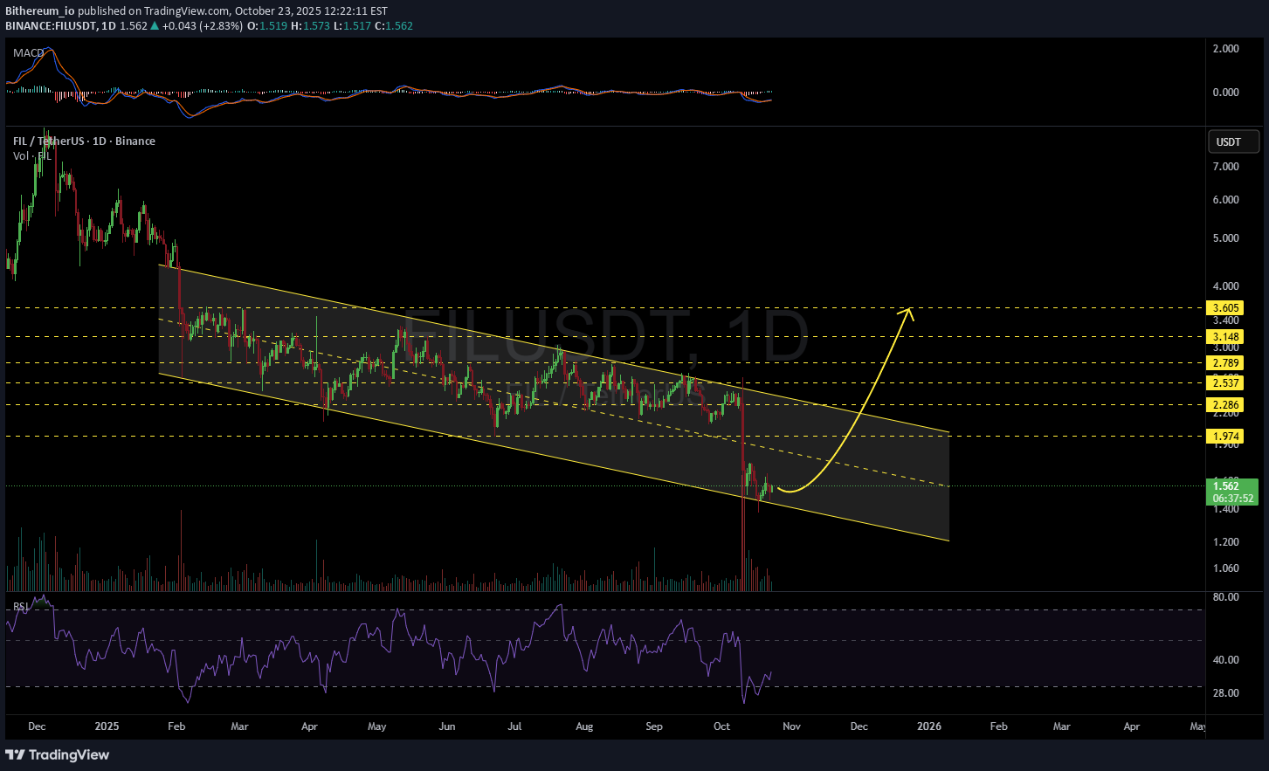Click the 3.148 price level label
The image size is (1269, 771).
[1226, 337]
